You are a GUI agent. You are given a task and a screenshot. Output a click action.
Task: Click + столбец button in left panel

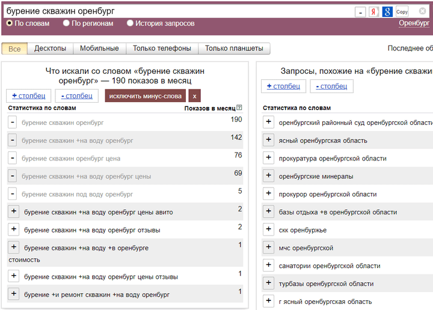28,96
